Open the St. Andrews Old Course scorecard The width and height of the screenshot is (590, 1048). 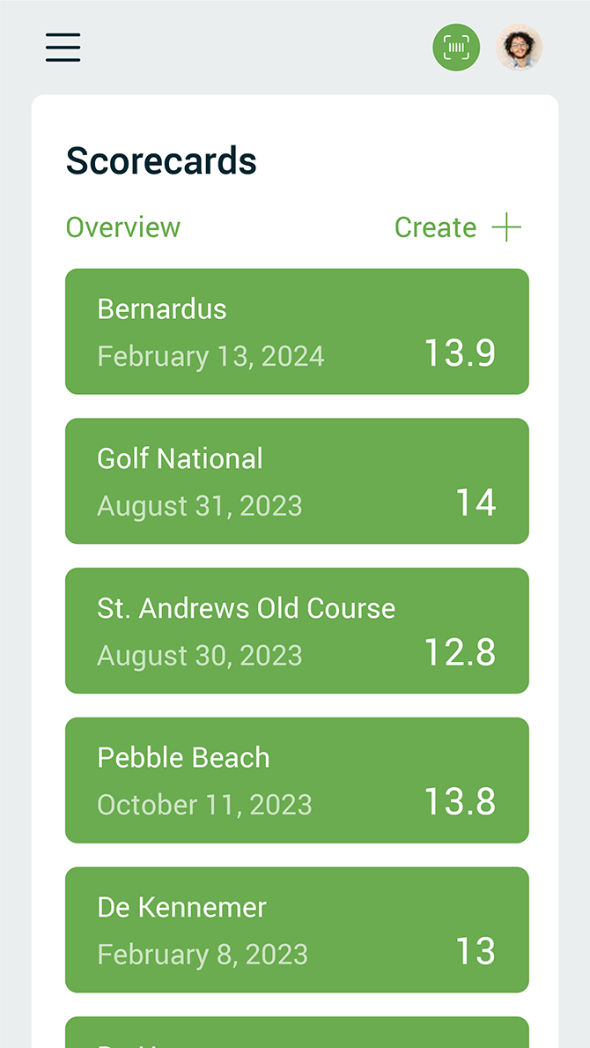coord(297,631)
